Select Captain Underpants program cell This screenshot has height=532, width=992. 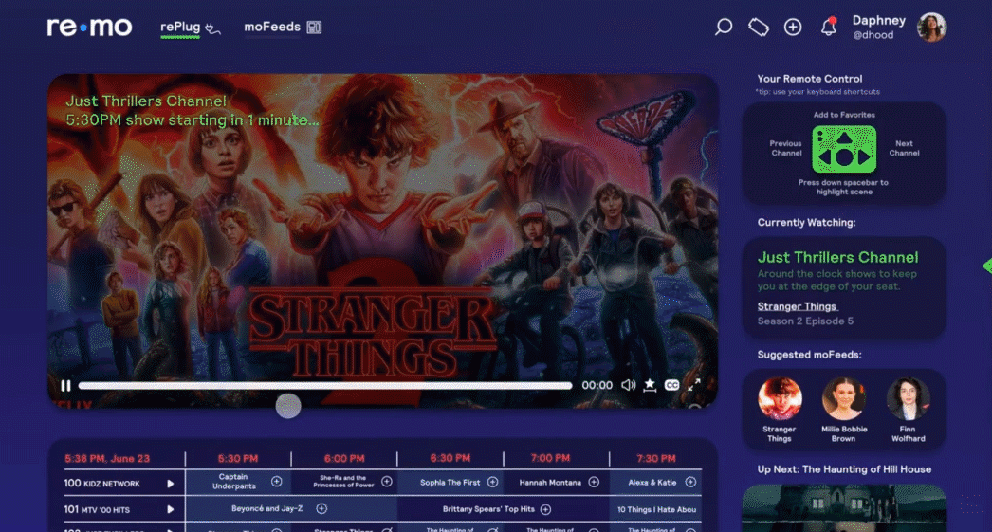pyautogui.click(x=238, y=482)
